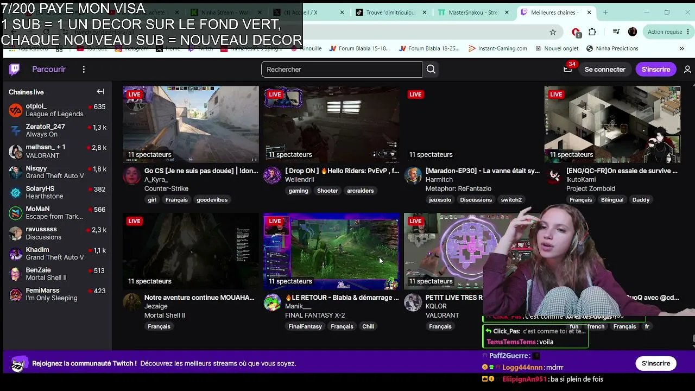Switch to the MasterSnakou browser tab
This screenshot has width=695, height=391.
tap(473, 12)
